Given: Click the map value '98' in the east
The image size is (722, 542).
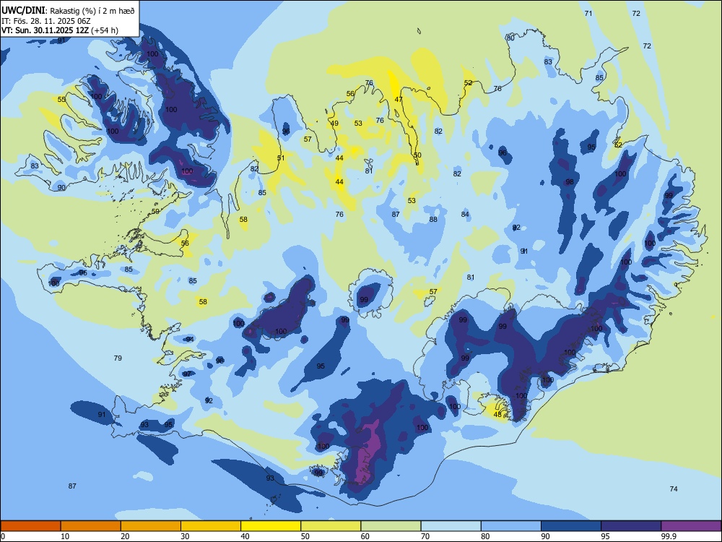Looking at the screenshot, I should pyautogui.click(x=570, y=181).
